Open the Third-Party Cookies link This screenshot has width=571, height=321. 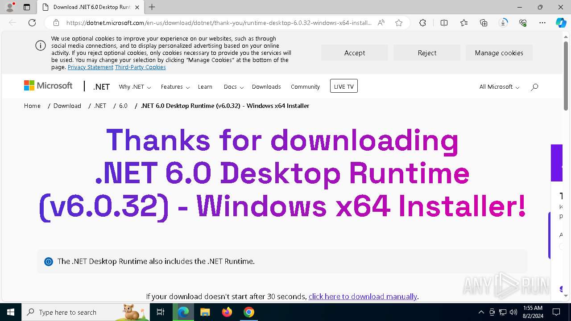[x=141, y=67]
